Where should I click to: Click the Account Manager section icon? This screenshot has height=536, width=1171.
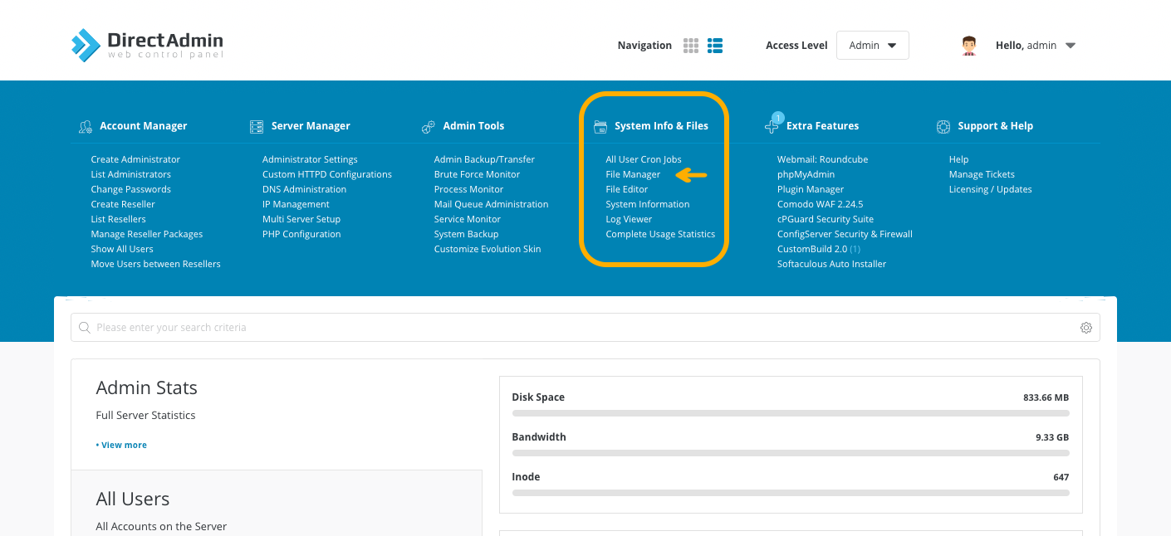(x=85, y=126)
